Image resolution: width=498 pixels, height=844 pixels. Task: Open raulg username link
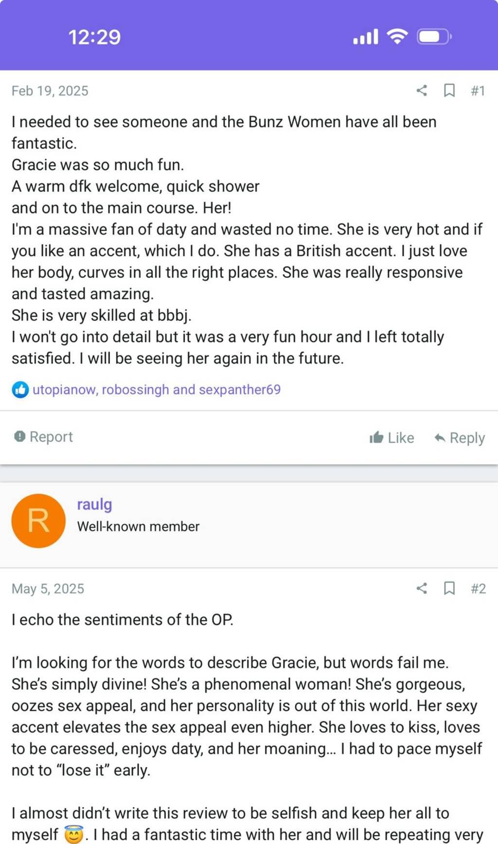coord(94,504)
